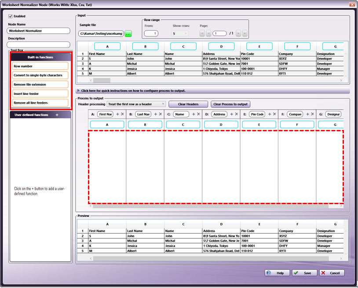Click the Row range From field
The image size is (358, 288).
coord(151,33)
